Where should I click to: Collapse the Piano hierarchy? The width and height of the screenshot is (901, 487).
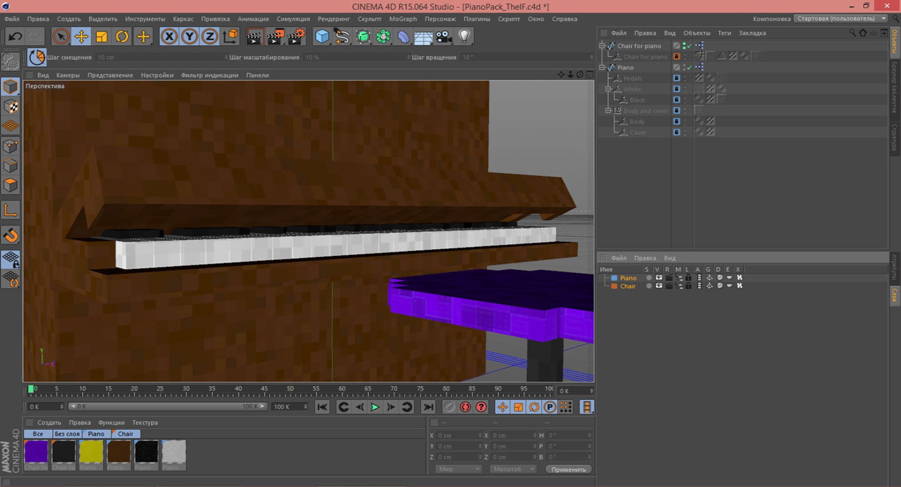coord(602,67)
